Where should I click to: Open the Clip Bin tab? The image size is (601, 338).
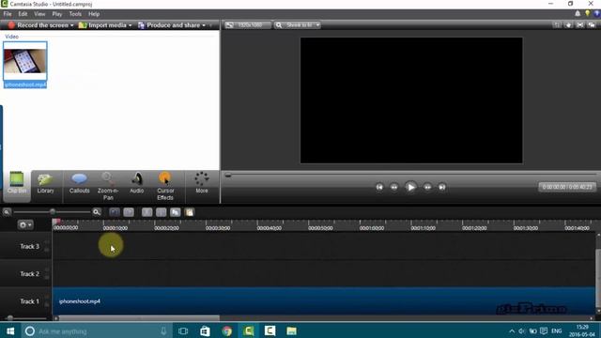point(17,186)
